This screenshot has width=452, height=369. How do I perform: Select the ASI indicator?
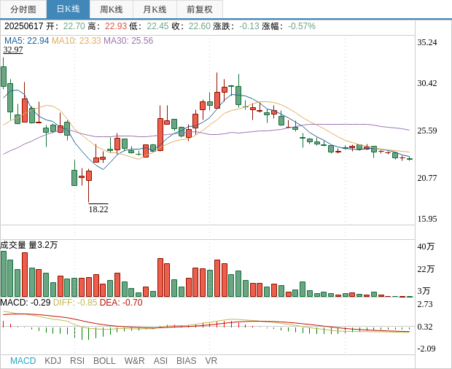point(160,361)
